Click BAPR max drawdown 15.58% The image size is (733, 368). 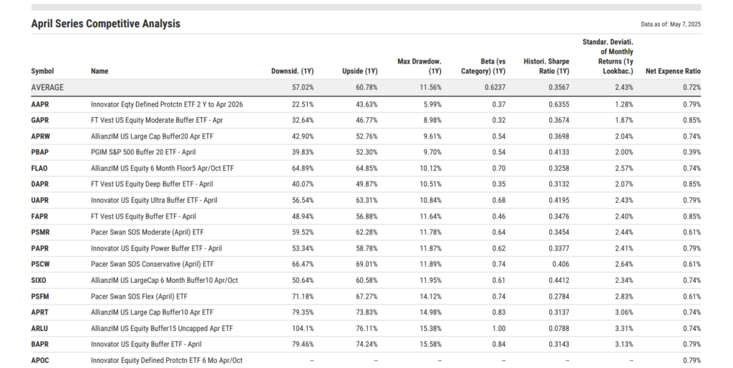430,344
